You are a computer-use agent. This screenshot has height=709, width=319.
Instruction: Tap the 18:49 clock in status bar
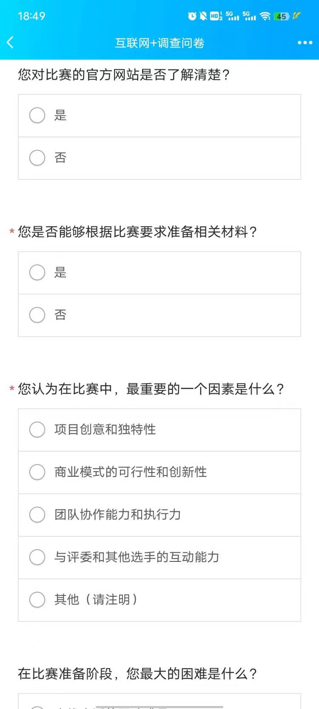(31, 16)
